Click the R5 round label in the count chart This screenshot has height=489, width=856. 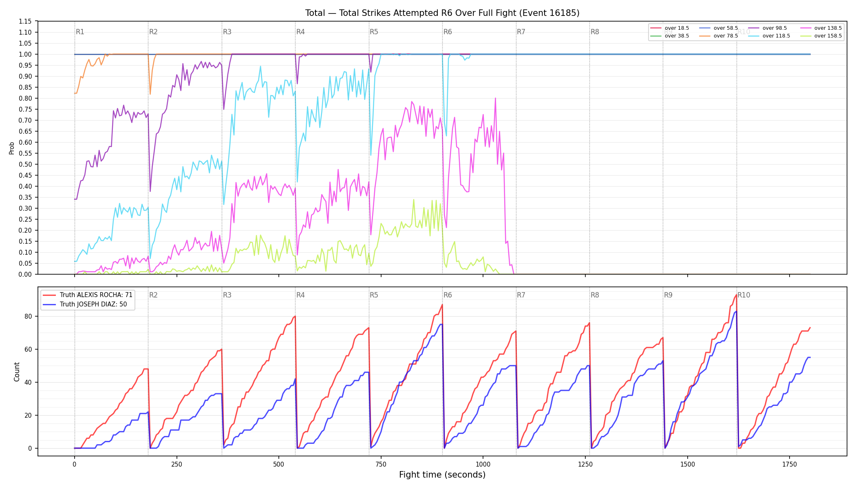tap(374, 295)
